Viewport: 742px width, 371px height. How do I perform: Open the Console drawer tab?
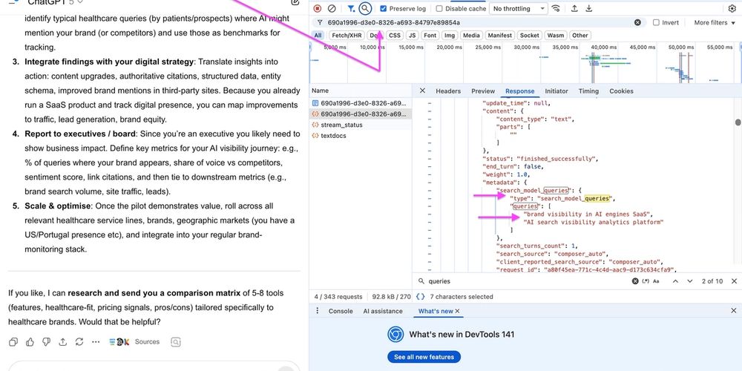pyautogui.click(x=341, y=311)
